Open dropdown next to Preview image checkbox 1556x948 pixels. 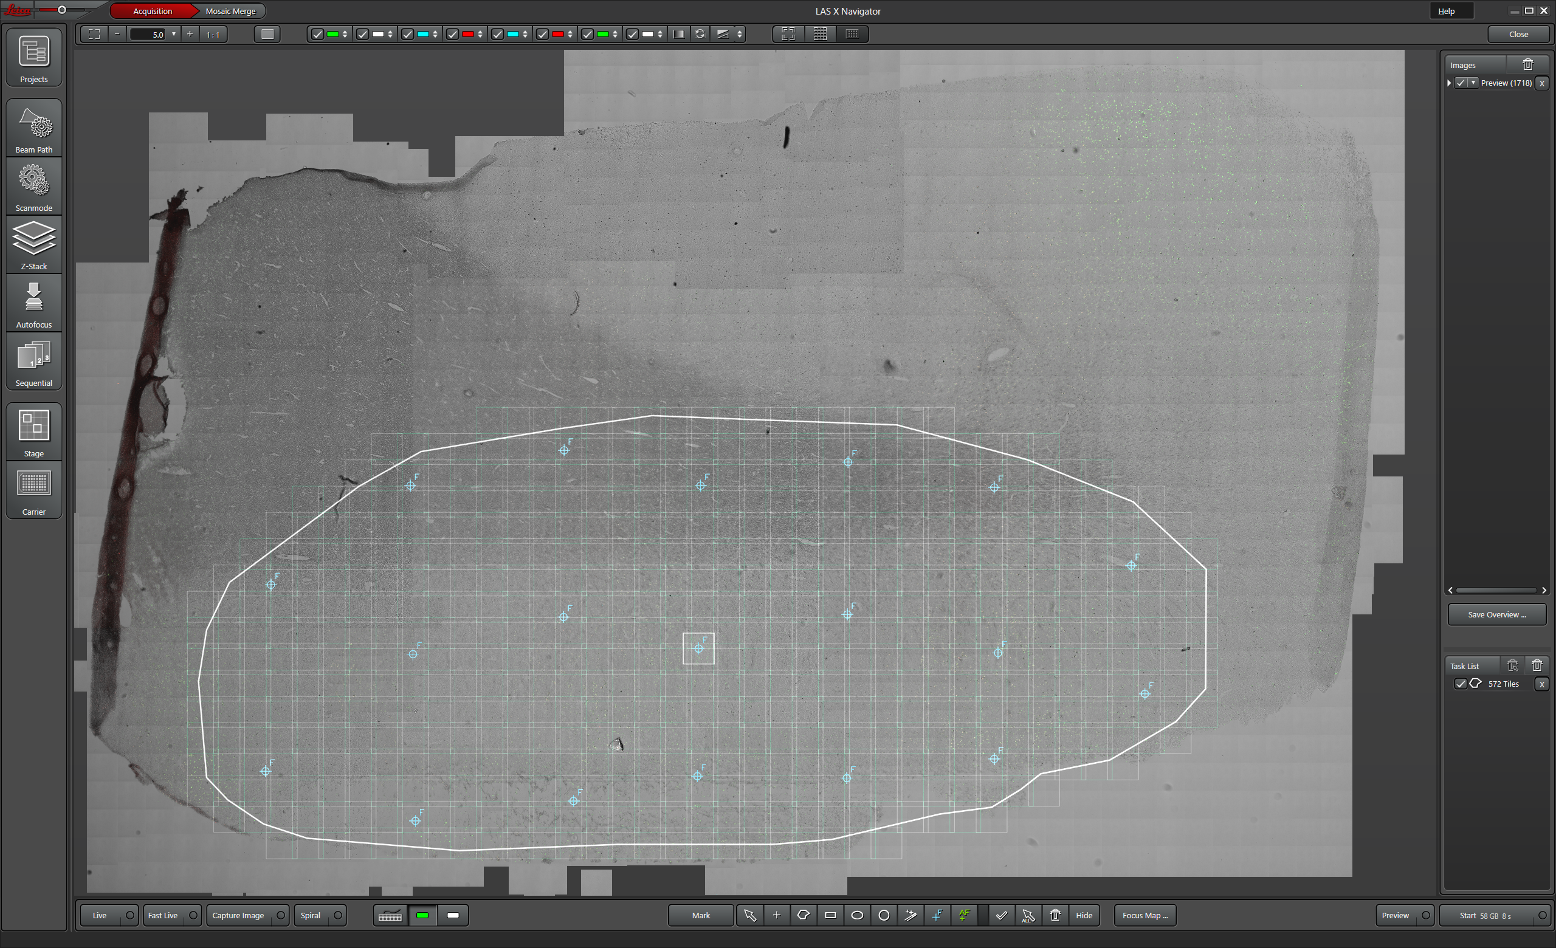tap(1473, 83)
